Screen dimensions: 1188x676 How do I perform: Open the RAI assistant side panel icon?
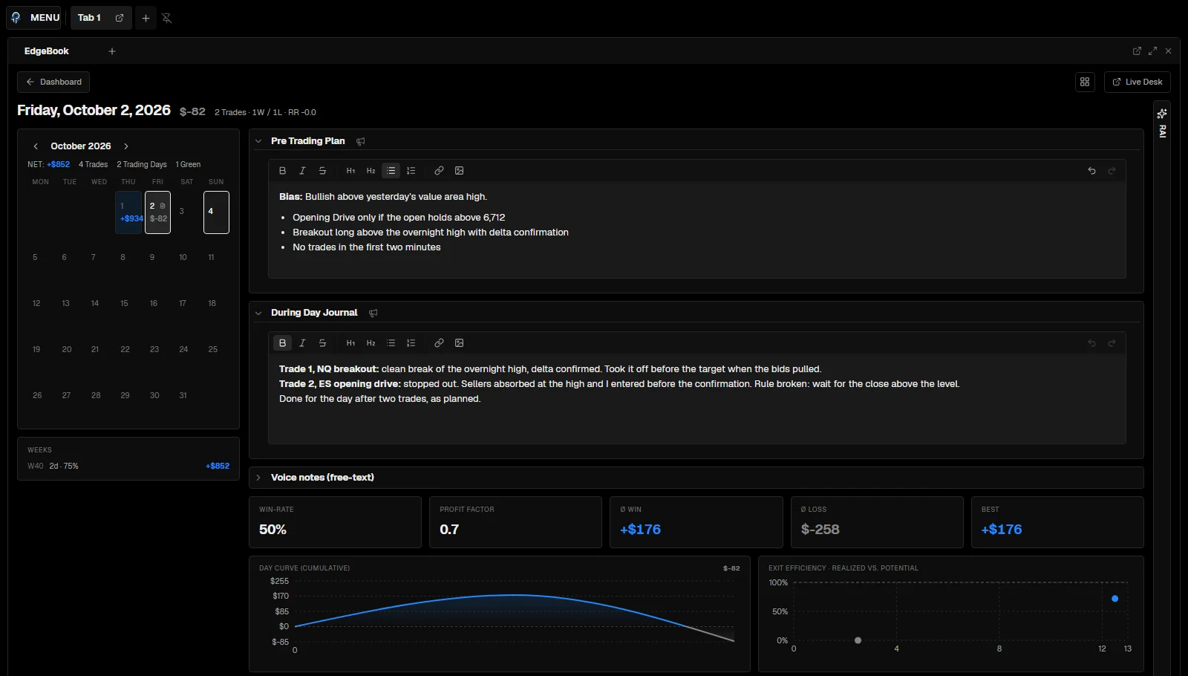point(1162,123)
